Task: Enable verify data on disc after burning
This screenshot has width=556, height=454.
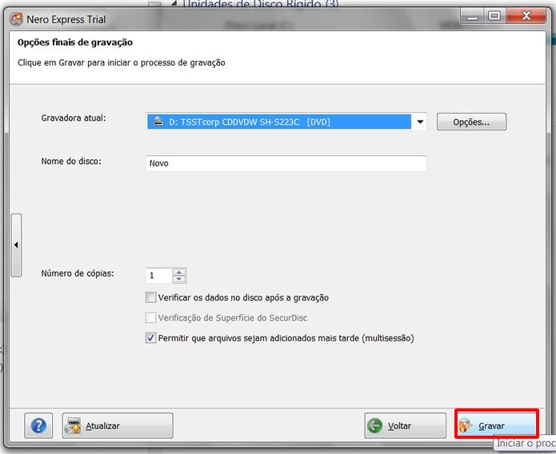Action: click(x=150, y=297)
